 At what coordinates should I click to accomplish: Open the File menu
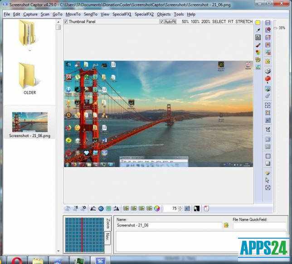(x=7, y=14)
